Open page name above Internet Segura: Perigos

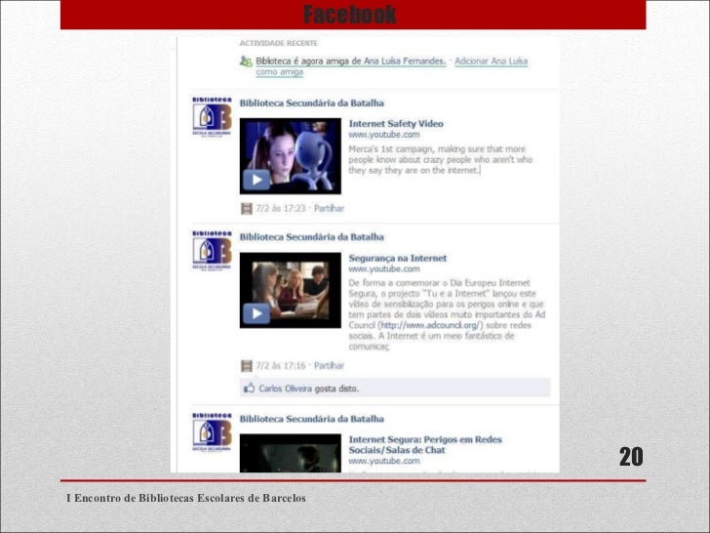coord(311,419)
